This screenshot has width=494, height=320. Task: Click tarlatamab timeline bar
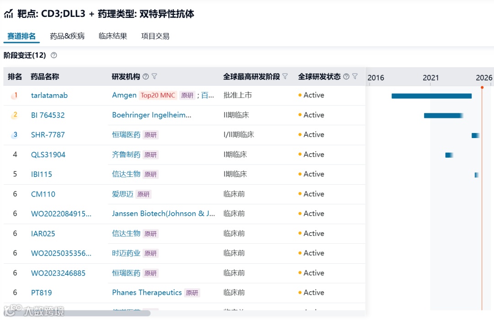pyautogui.click(x=432, y=96)
